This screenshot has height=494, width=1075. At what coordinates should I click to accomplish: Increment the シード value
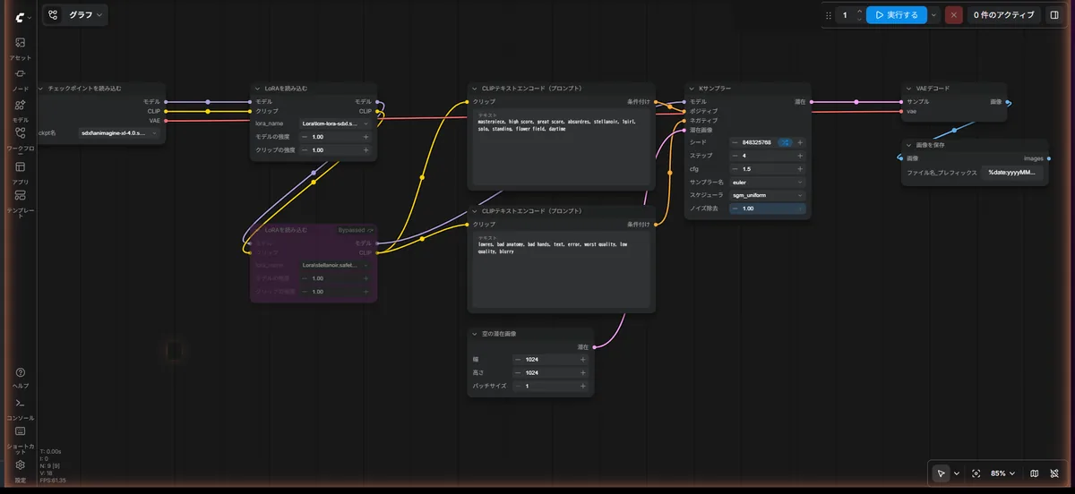800,142
